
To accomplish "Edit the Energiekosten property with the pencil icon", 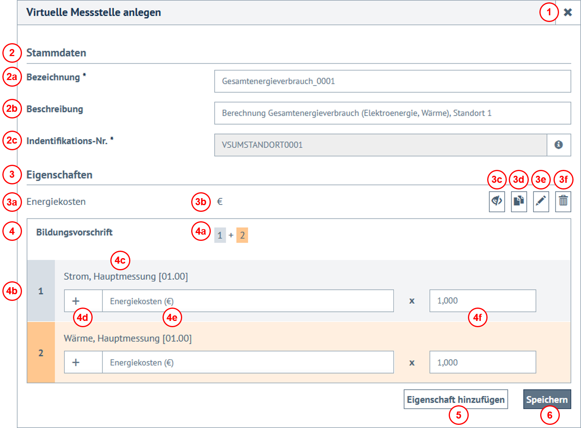I will (541, 201).
